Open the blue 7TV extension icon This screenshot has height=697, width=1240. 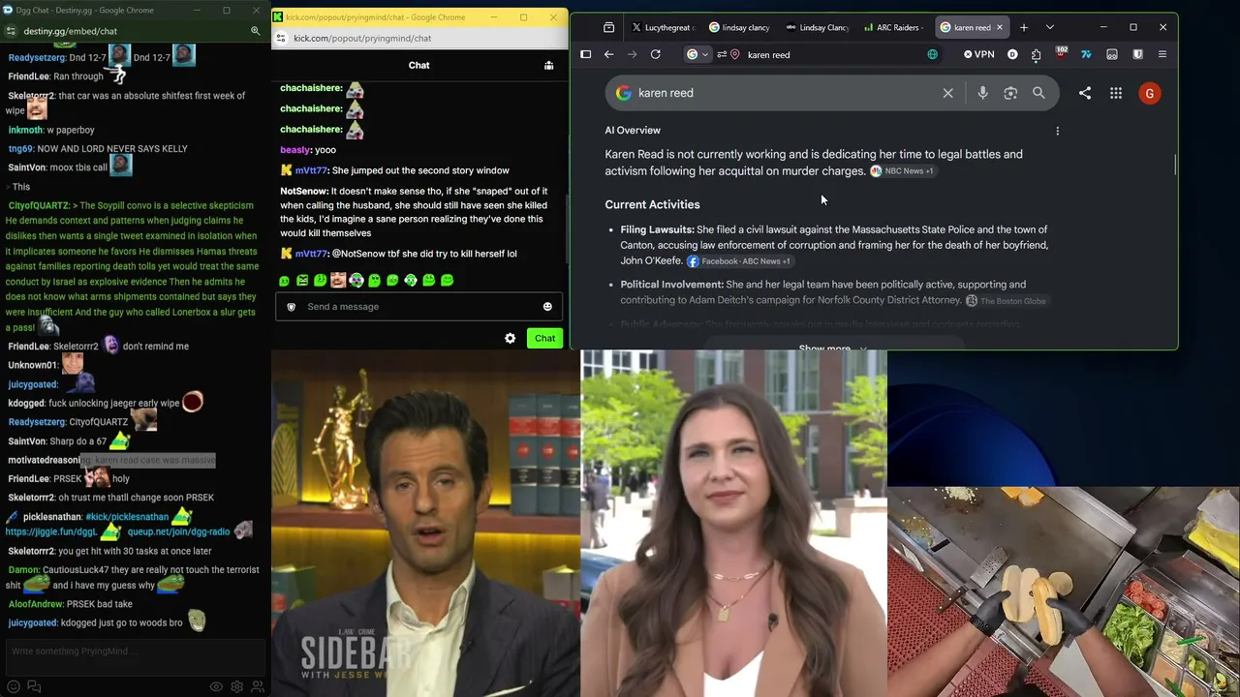(1087, 54)
